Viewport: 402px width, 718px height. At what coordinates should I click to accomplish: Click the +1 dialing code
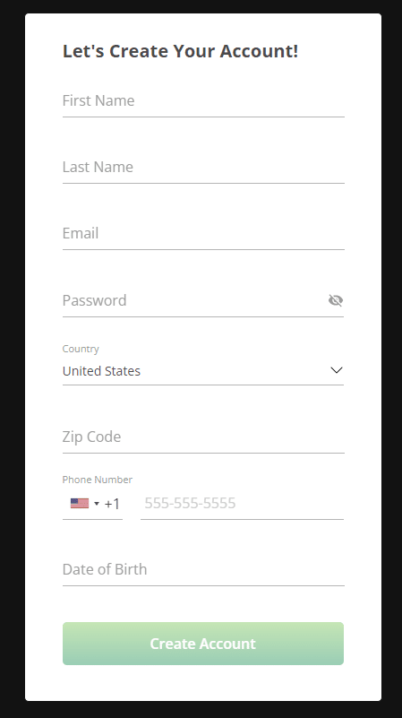(112, 504)
